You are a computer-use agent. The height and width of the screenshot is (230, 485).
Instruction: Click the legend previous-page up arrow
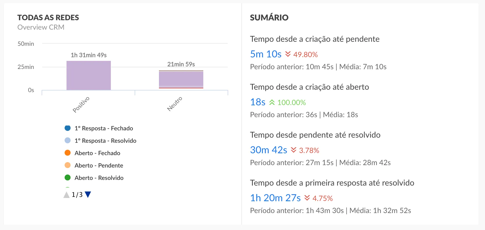pos(67,195)
